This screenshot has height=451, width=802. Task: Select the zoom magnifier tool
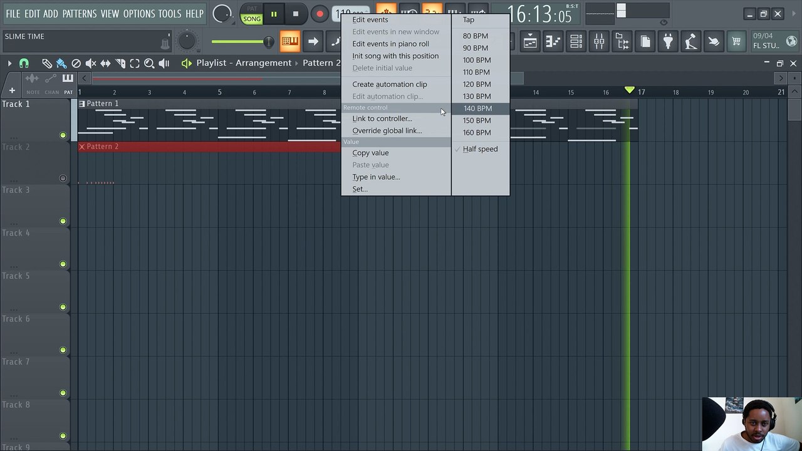(149, 63)
